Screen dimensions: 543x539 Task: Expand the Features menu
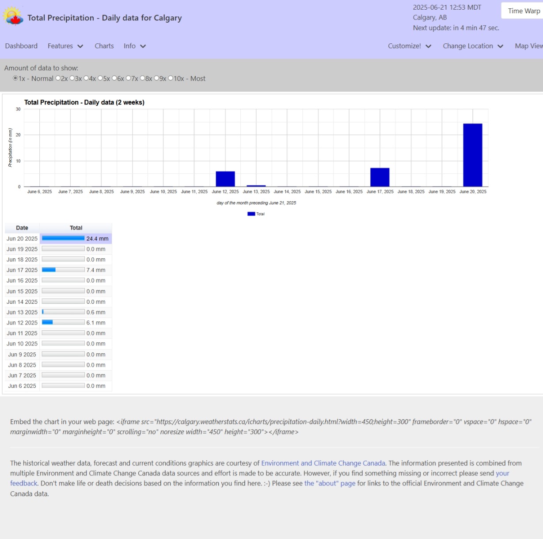pos(65,46)
